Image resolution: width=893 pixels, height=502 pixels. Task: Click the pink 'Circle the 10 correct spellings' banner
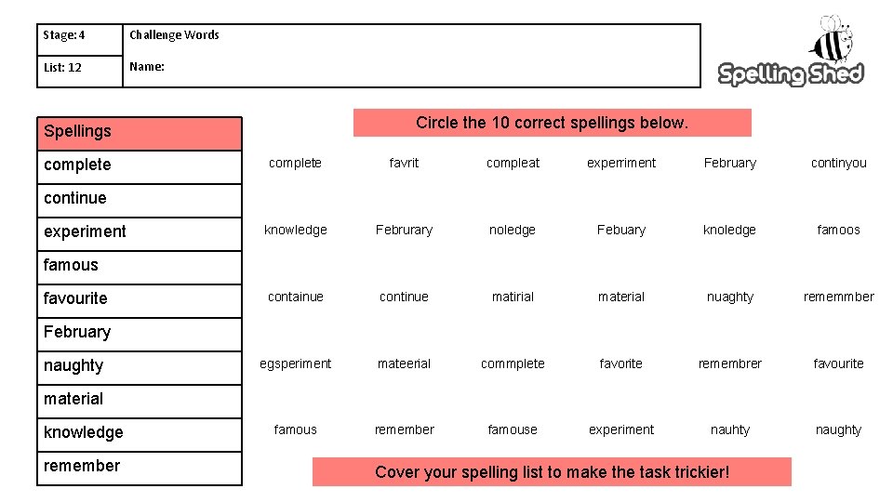click(x=552, y=123)
